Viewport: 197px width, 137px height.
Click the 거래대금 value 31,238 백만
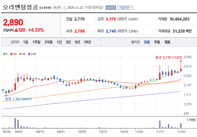click(182, 31)
